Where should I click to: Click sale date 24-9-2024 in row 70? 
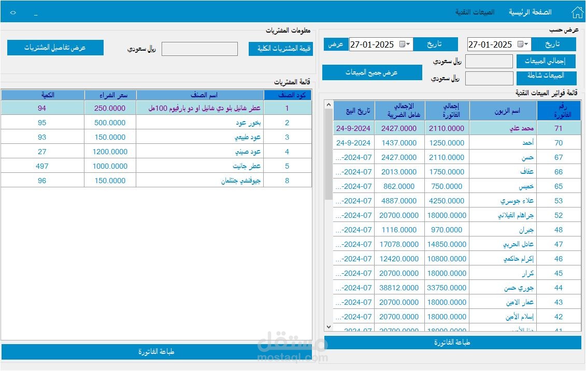click(353, 143)
